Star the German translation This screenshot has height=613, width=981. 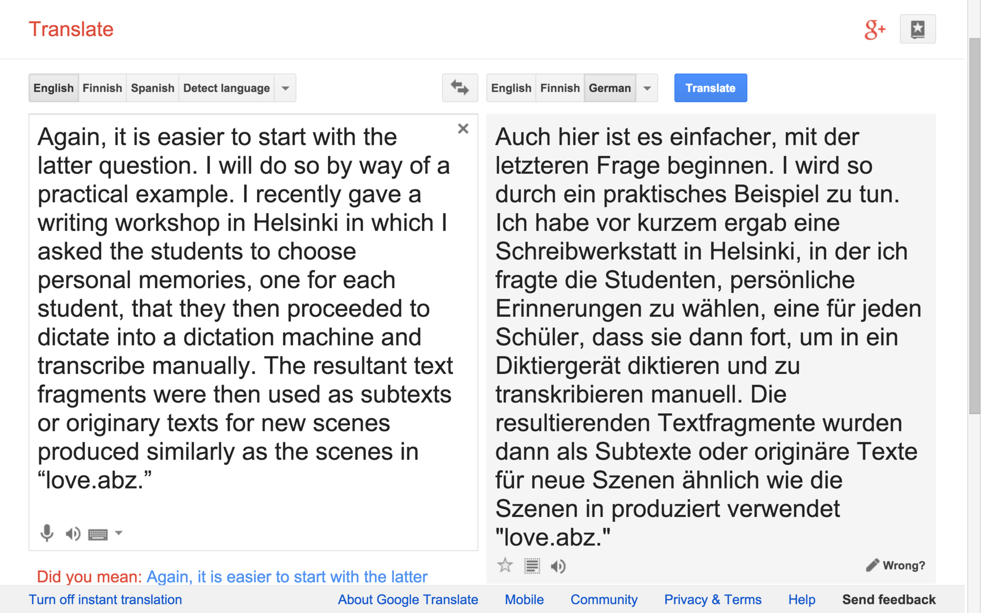click(x=505, y=565)
